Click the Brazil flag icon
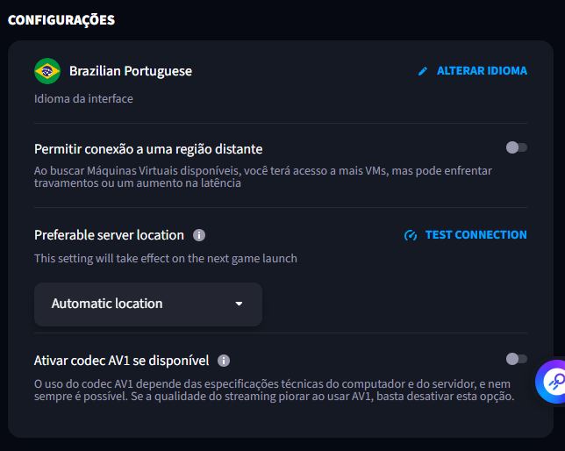 [x=47, y=71]
